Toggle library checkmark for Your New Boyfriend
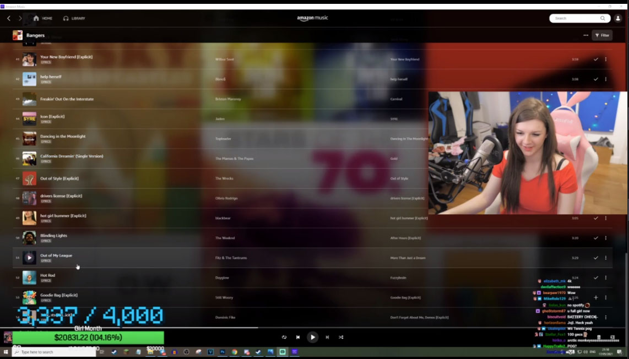 596,59
